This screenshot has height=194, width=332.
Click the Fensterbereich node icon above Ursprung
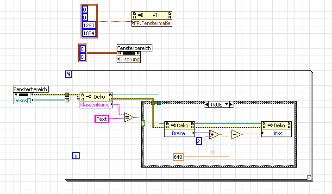pos(129,54)
